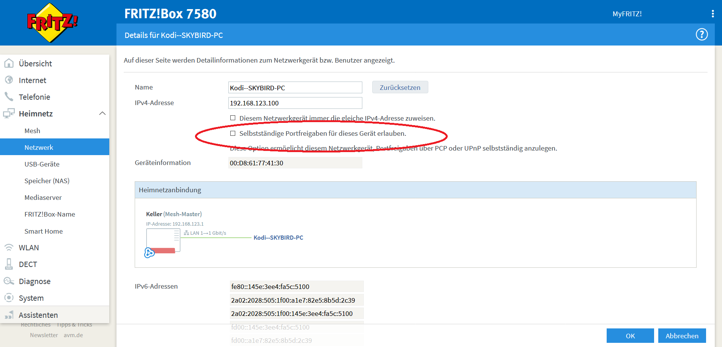Open the Kodi--SKYBIRD-PC device link
Screen dimensions: 722x347
[278, 237]
